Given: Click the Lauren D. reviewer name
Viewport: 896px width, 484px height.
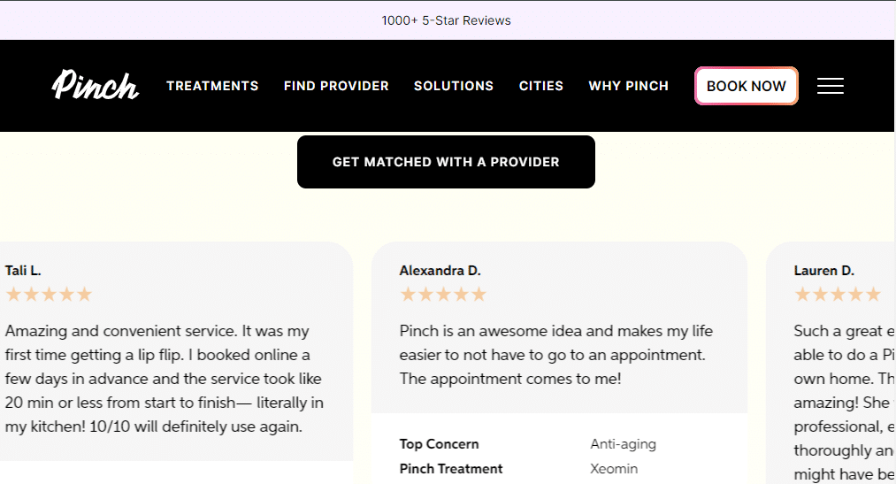Looking at the screenshot, I should [823, 271].
